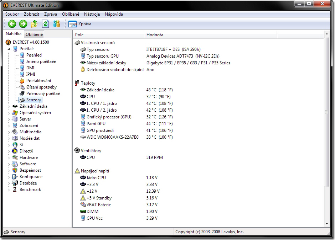335x240 pixels.
Task: Click the green Forward arrow toolbar icon
Action: point(23,24)
